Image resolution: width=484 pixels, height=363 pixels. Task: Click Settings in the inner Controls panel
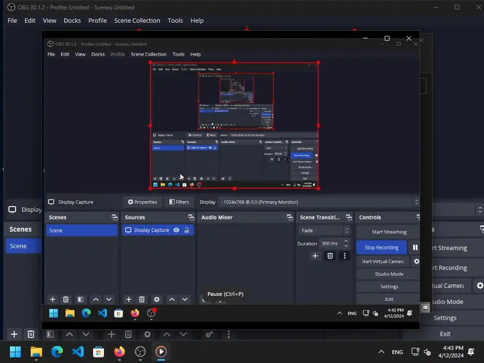click(389, 286)
